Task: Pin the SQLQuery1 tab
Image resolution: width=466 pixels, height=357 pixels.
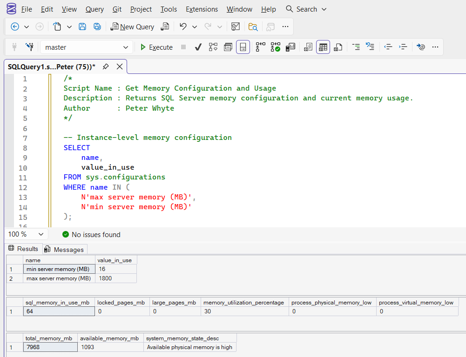Action: click(x=106, y=67)
